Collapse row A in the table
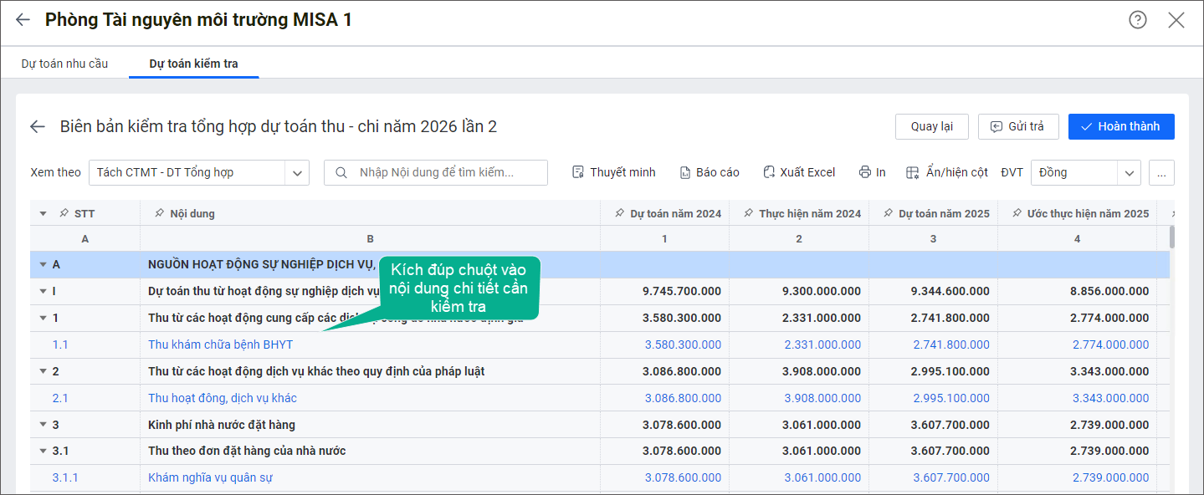Viewport: 1204px width, 495px height. 43,265
